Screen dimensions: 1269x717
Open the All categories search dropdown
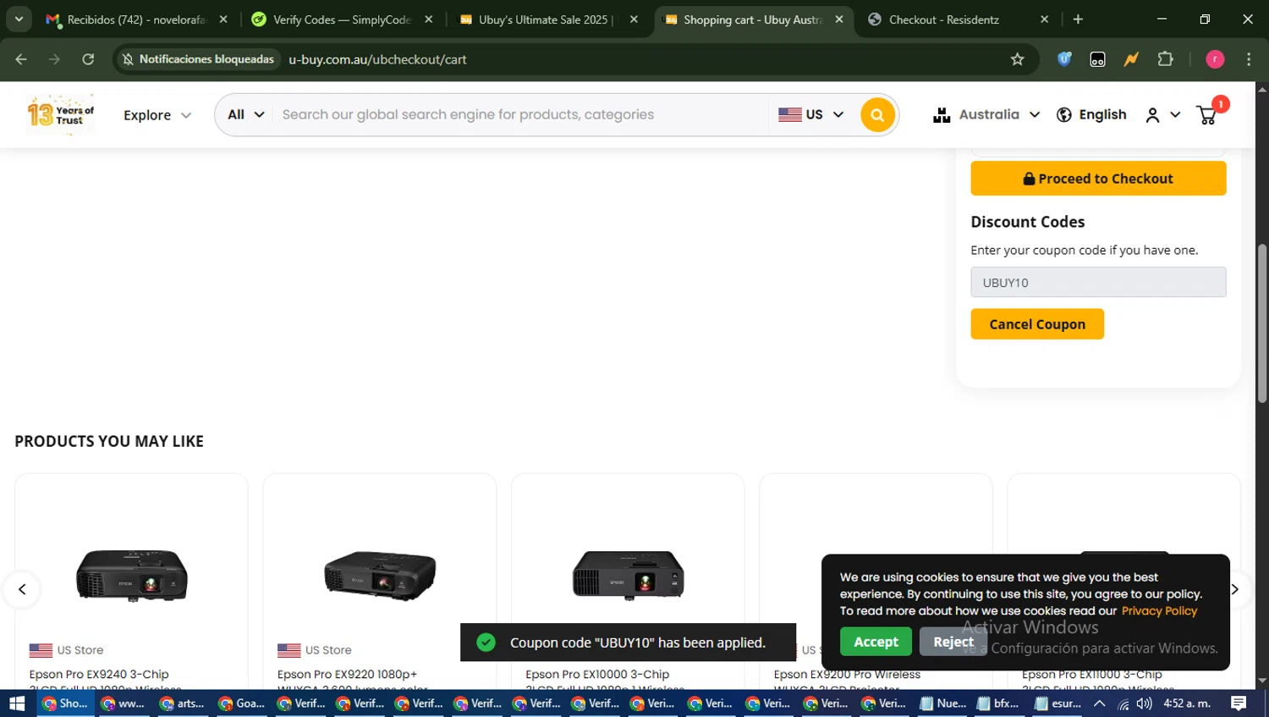(245, 114)
